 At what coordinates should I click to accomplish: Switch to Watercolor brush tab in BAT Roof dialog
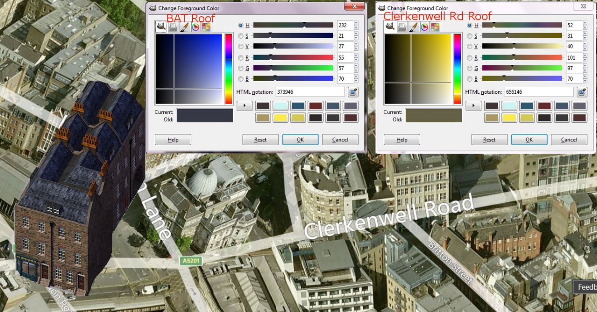coord(184,28)
